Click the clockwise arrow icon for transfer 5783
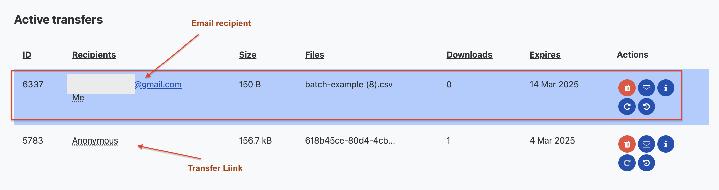The height and width of the screenshot is (190, 719). tap(627, 163)
